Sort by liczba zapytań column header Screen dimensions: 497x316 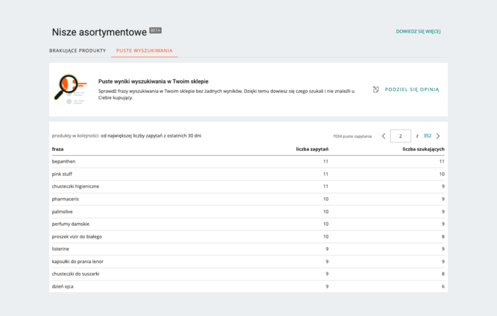click(x=312, y=149)
